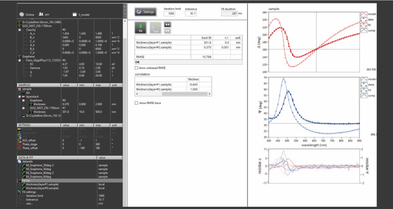The image size is (393, 209).
Task: Click the iteration limit input field
Action: 170,13
